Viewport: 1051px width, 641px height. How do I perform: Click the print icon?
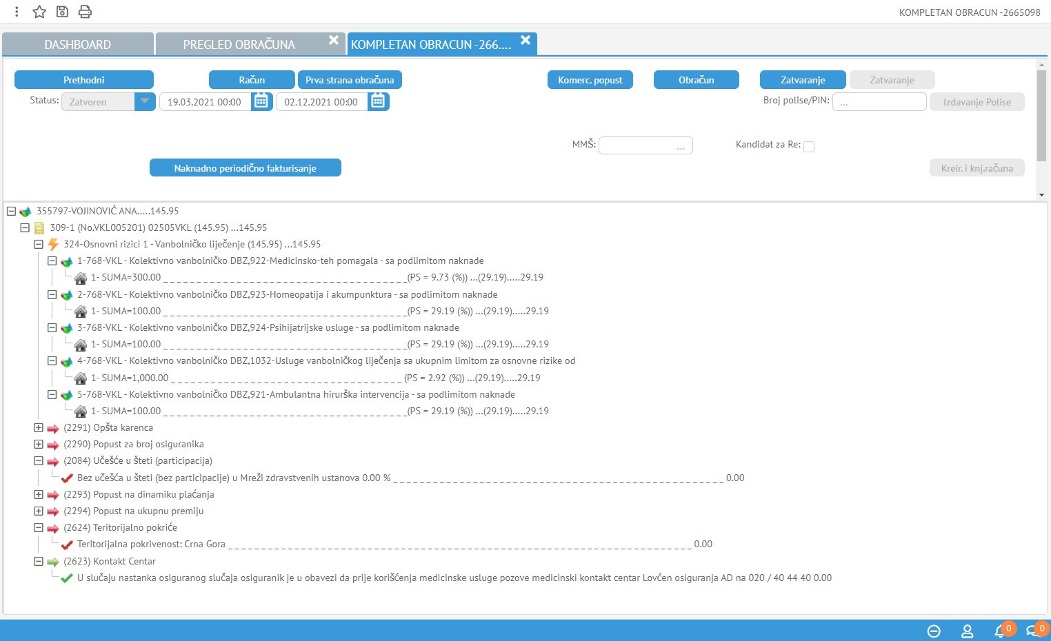pos(85,12)
